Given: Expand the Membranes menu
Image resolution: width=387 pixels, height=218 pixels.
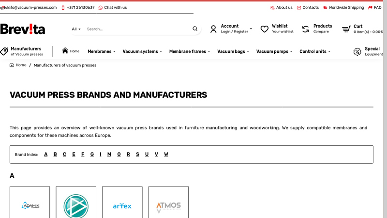Looking at the screenshot, I should click(102, 51).
